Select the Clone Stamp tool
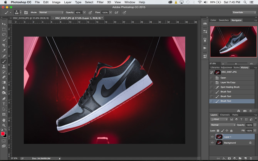This screenshot has height=161, width=258. [x=4, y=66]
